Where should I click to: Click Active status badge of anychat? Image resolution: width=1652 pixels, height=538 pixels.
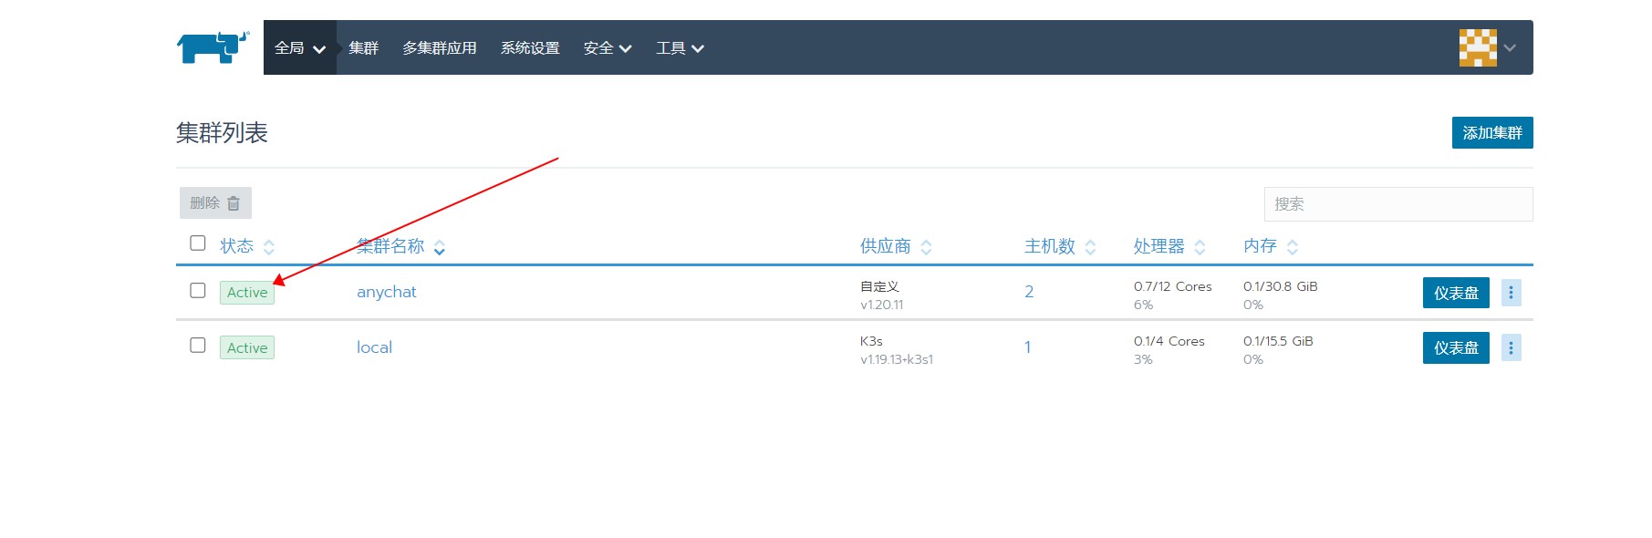click(247, 292)
